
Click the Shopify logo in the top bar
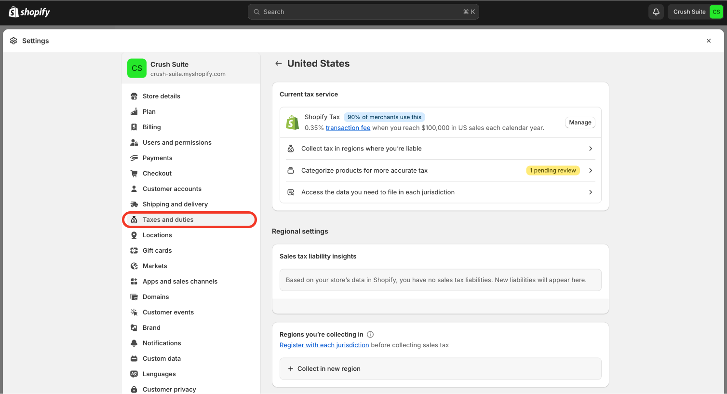pyautogui.click(x=29, y=12)
